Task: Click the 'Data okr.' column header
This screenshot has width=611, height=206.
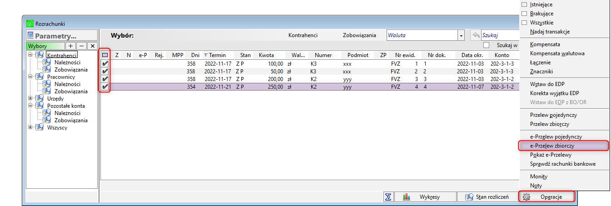Action: click(472, 55)
